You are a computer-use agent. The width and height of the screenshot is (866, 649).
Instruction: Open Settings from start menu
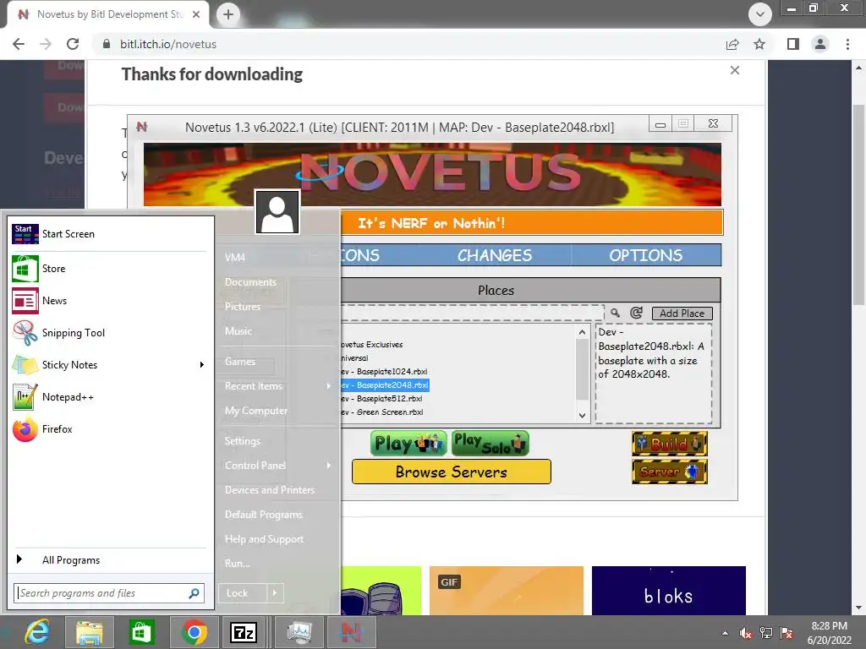click(242, 441)
